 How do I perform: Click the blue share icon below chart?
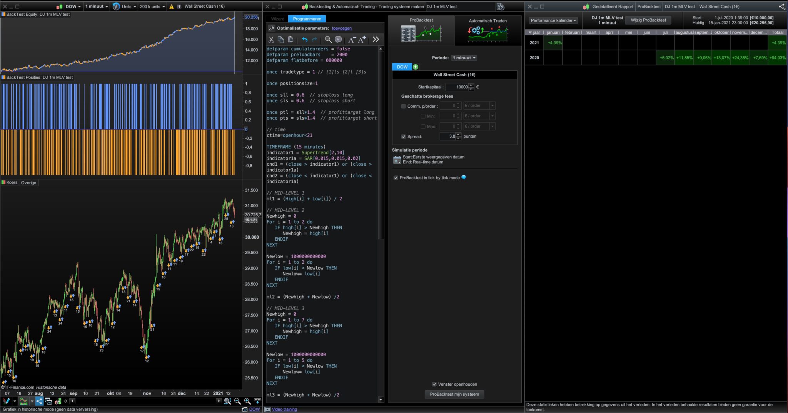tap(39, 401)
